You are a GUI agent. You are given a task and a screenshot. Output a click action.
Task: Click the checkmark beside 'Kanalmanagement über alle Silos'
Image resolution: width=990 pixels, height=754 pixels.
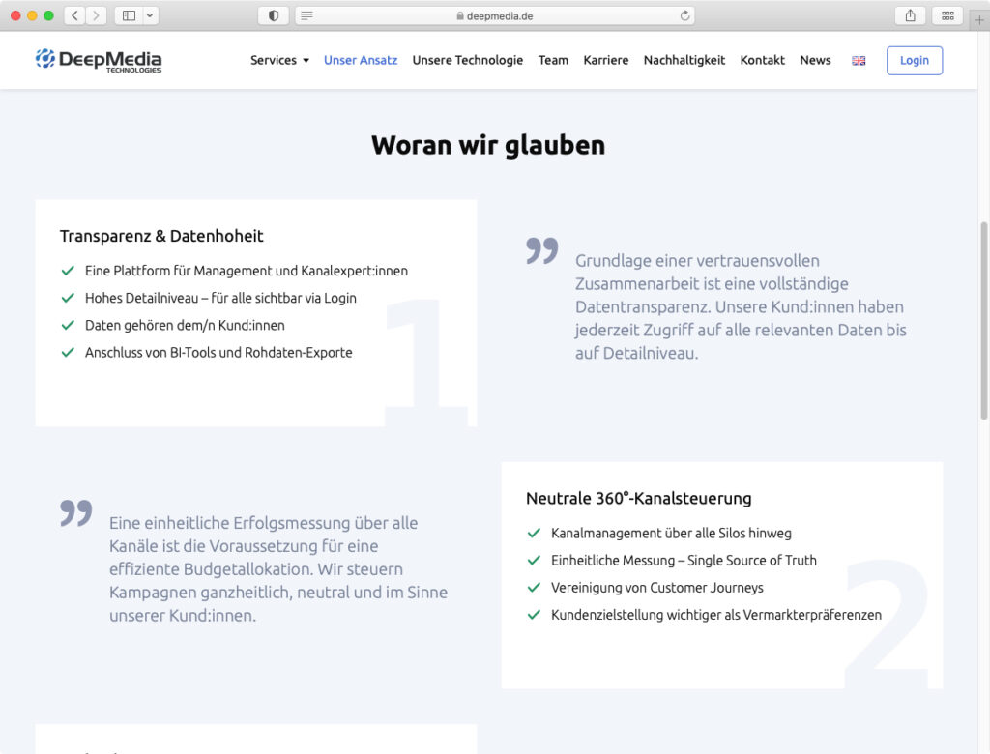(x=534, y=534)
